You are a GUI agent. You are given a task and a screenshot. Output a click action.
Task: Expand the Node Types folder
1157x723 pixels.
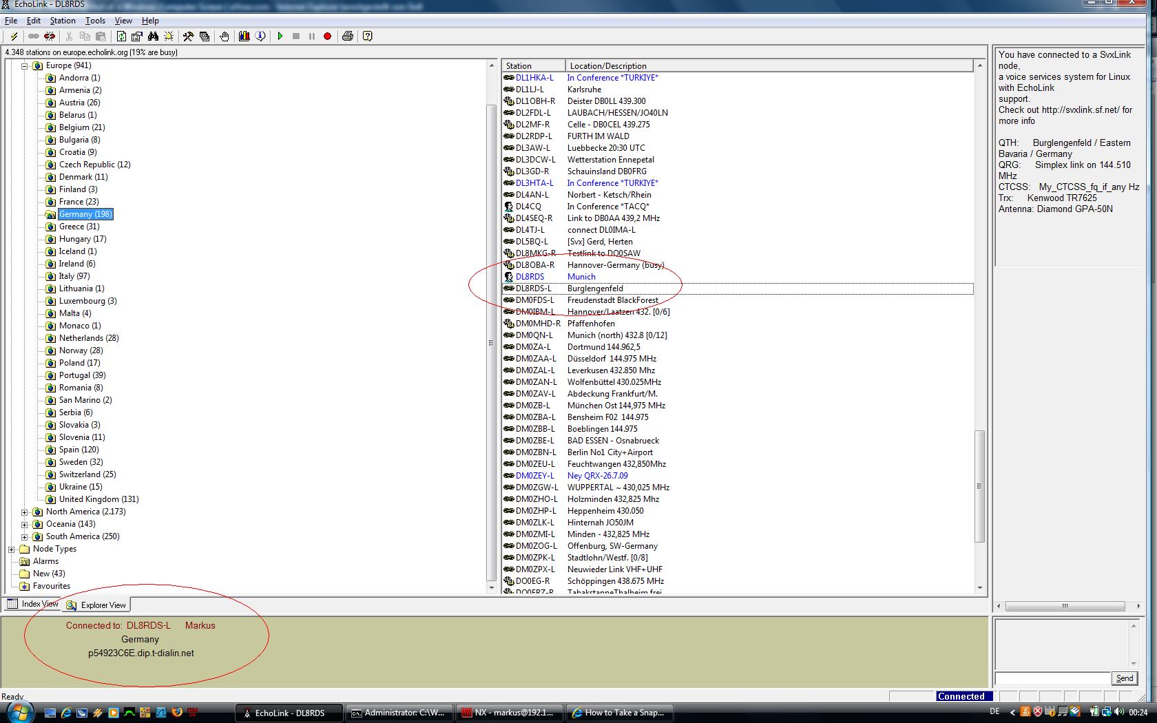pyautogui.click(x=11, y=549)
